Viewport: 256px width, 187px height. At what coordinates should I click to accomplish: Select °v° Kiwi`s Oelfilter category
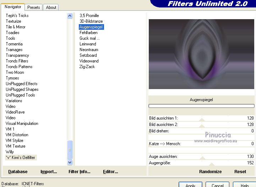(21, 158)
